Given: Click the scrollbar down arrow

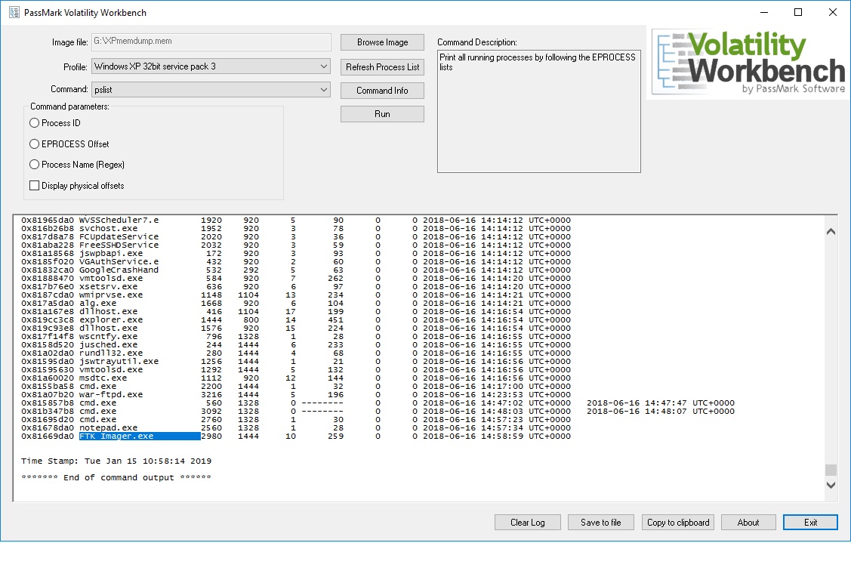Looking at the screenshot, I should pos(831,485).
